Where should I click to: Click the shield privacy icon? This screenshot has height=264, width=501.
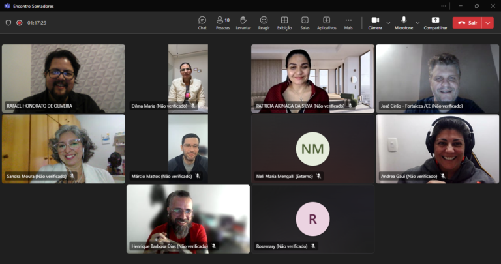coord(8,23)
